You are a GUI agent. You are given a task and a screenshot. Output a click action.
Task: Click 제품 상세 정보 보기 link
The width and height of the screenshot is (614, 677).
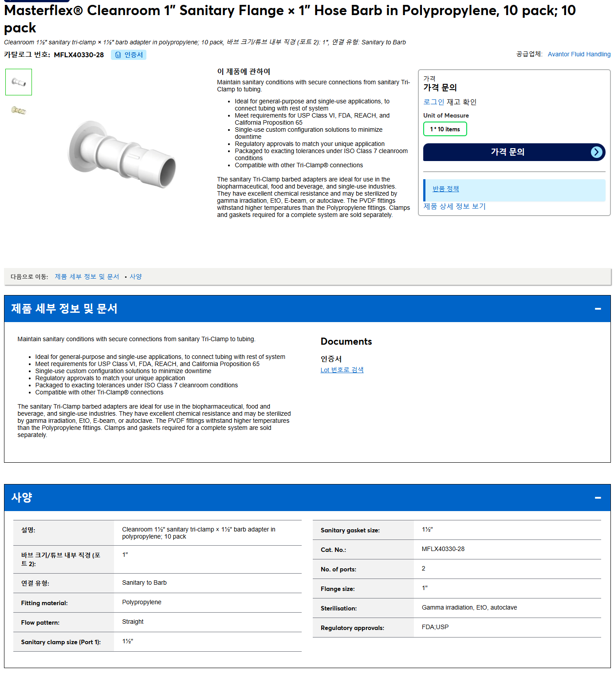(454, 206)
